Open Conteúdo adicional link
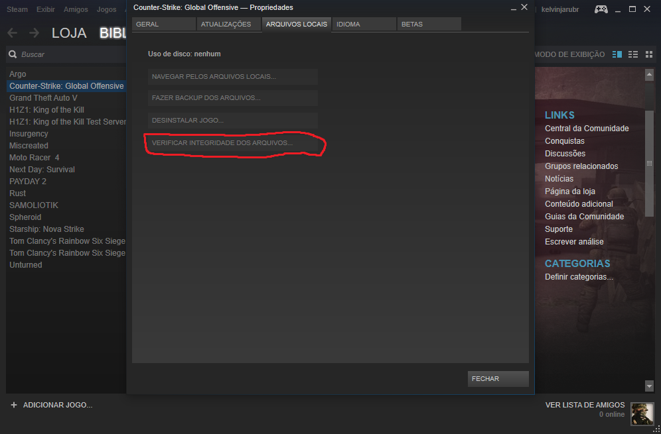 tap(579, 203)
